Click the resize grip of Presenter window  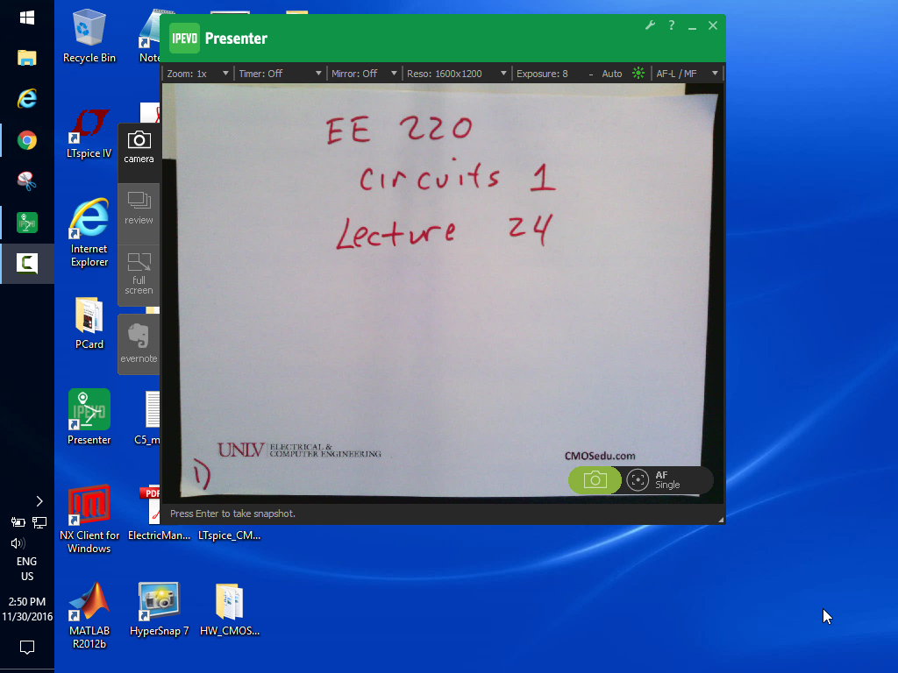721,519
